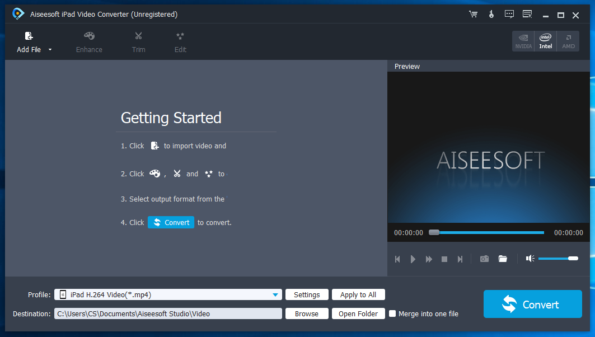Screen dimensions: 595x337
Task: Open the Profile format dropdown
Action: click(x=275, y=294)
